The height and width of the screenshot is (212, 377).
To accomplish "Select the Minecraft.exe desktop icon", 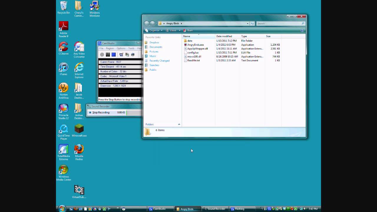I will tap(79, 131).
